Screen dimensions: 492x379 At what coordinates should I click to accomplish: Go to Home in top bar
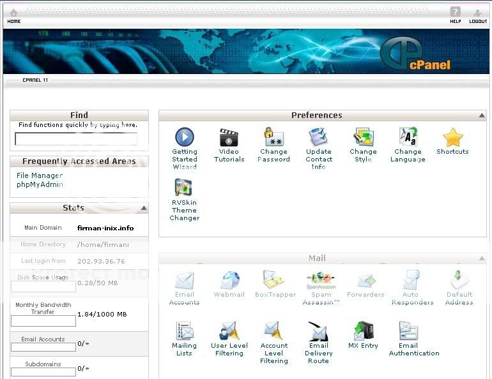tap(14, 17)
